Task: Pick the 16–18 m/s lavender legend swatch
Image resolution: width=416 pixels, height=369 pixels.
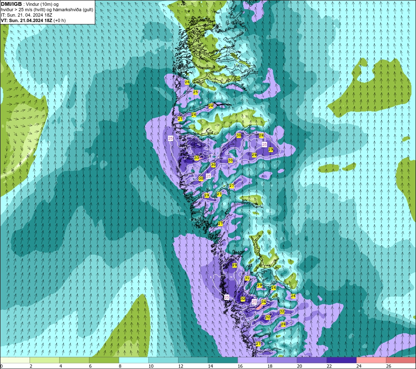Action: 253,360
